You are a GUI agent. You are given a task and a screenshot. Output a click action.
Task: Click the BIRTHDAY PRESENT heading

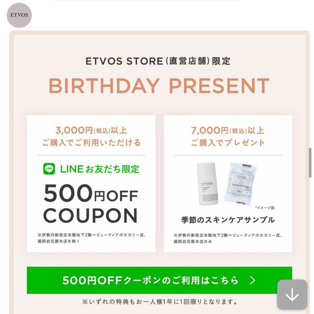point(159,86)
